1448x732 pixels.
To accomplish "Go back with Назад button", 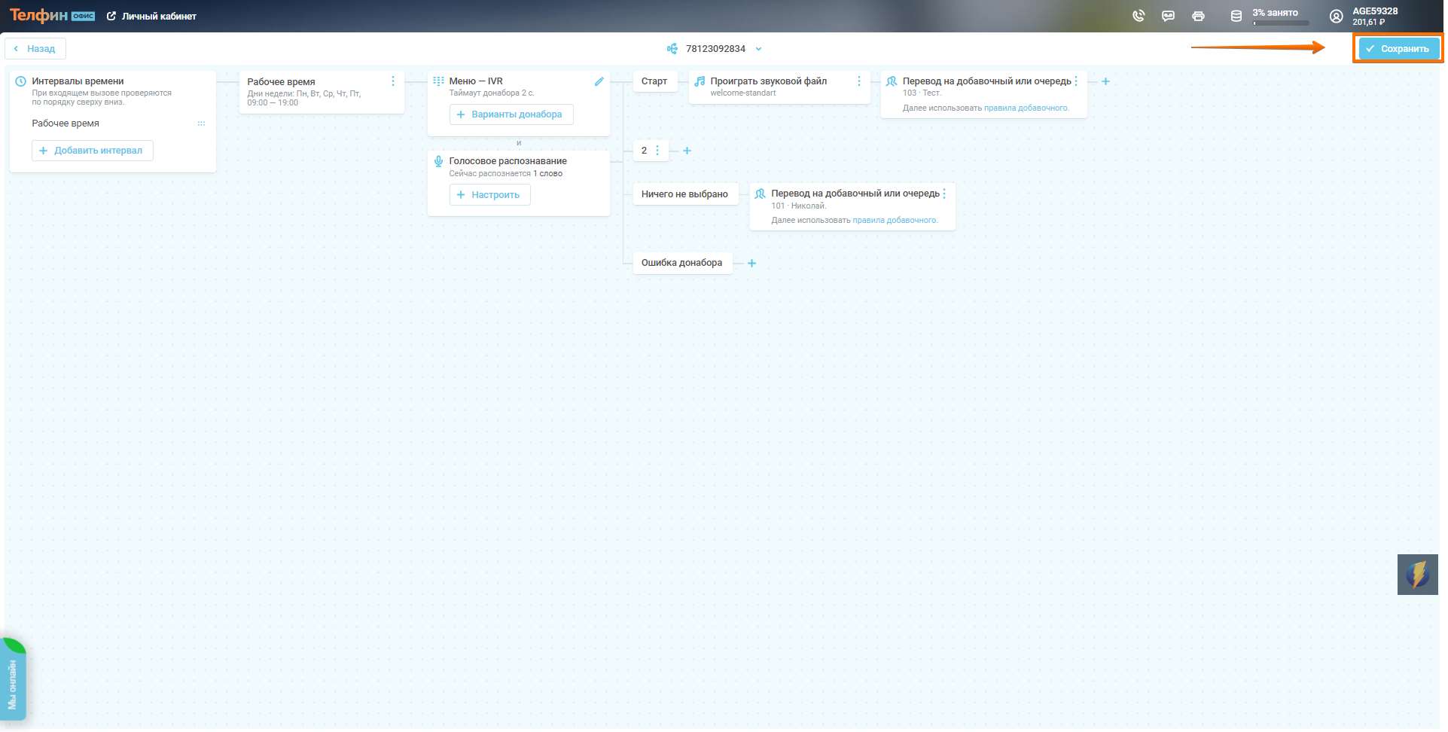I will (x=35, y=49).
